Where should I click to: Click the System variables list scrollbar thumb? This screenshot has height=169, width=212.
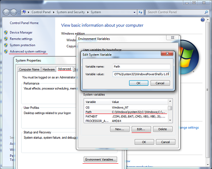coord(170,108)
